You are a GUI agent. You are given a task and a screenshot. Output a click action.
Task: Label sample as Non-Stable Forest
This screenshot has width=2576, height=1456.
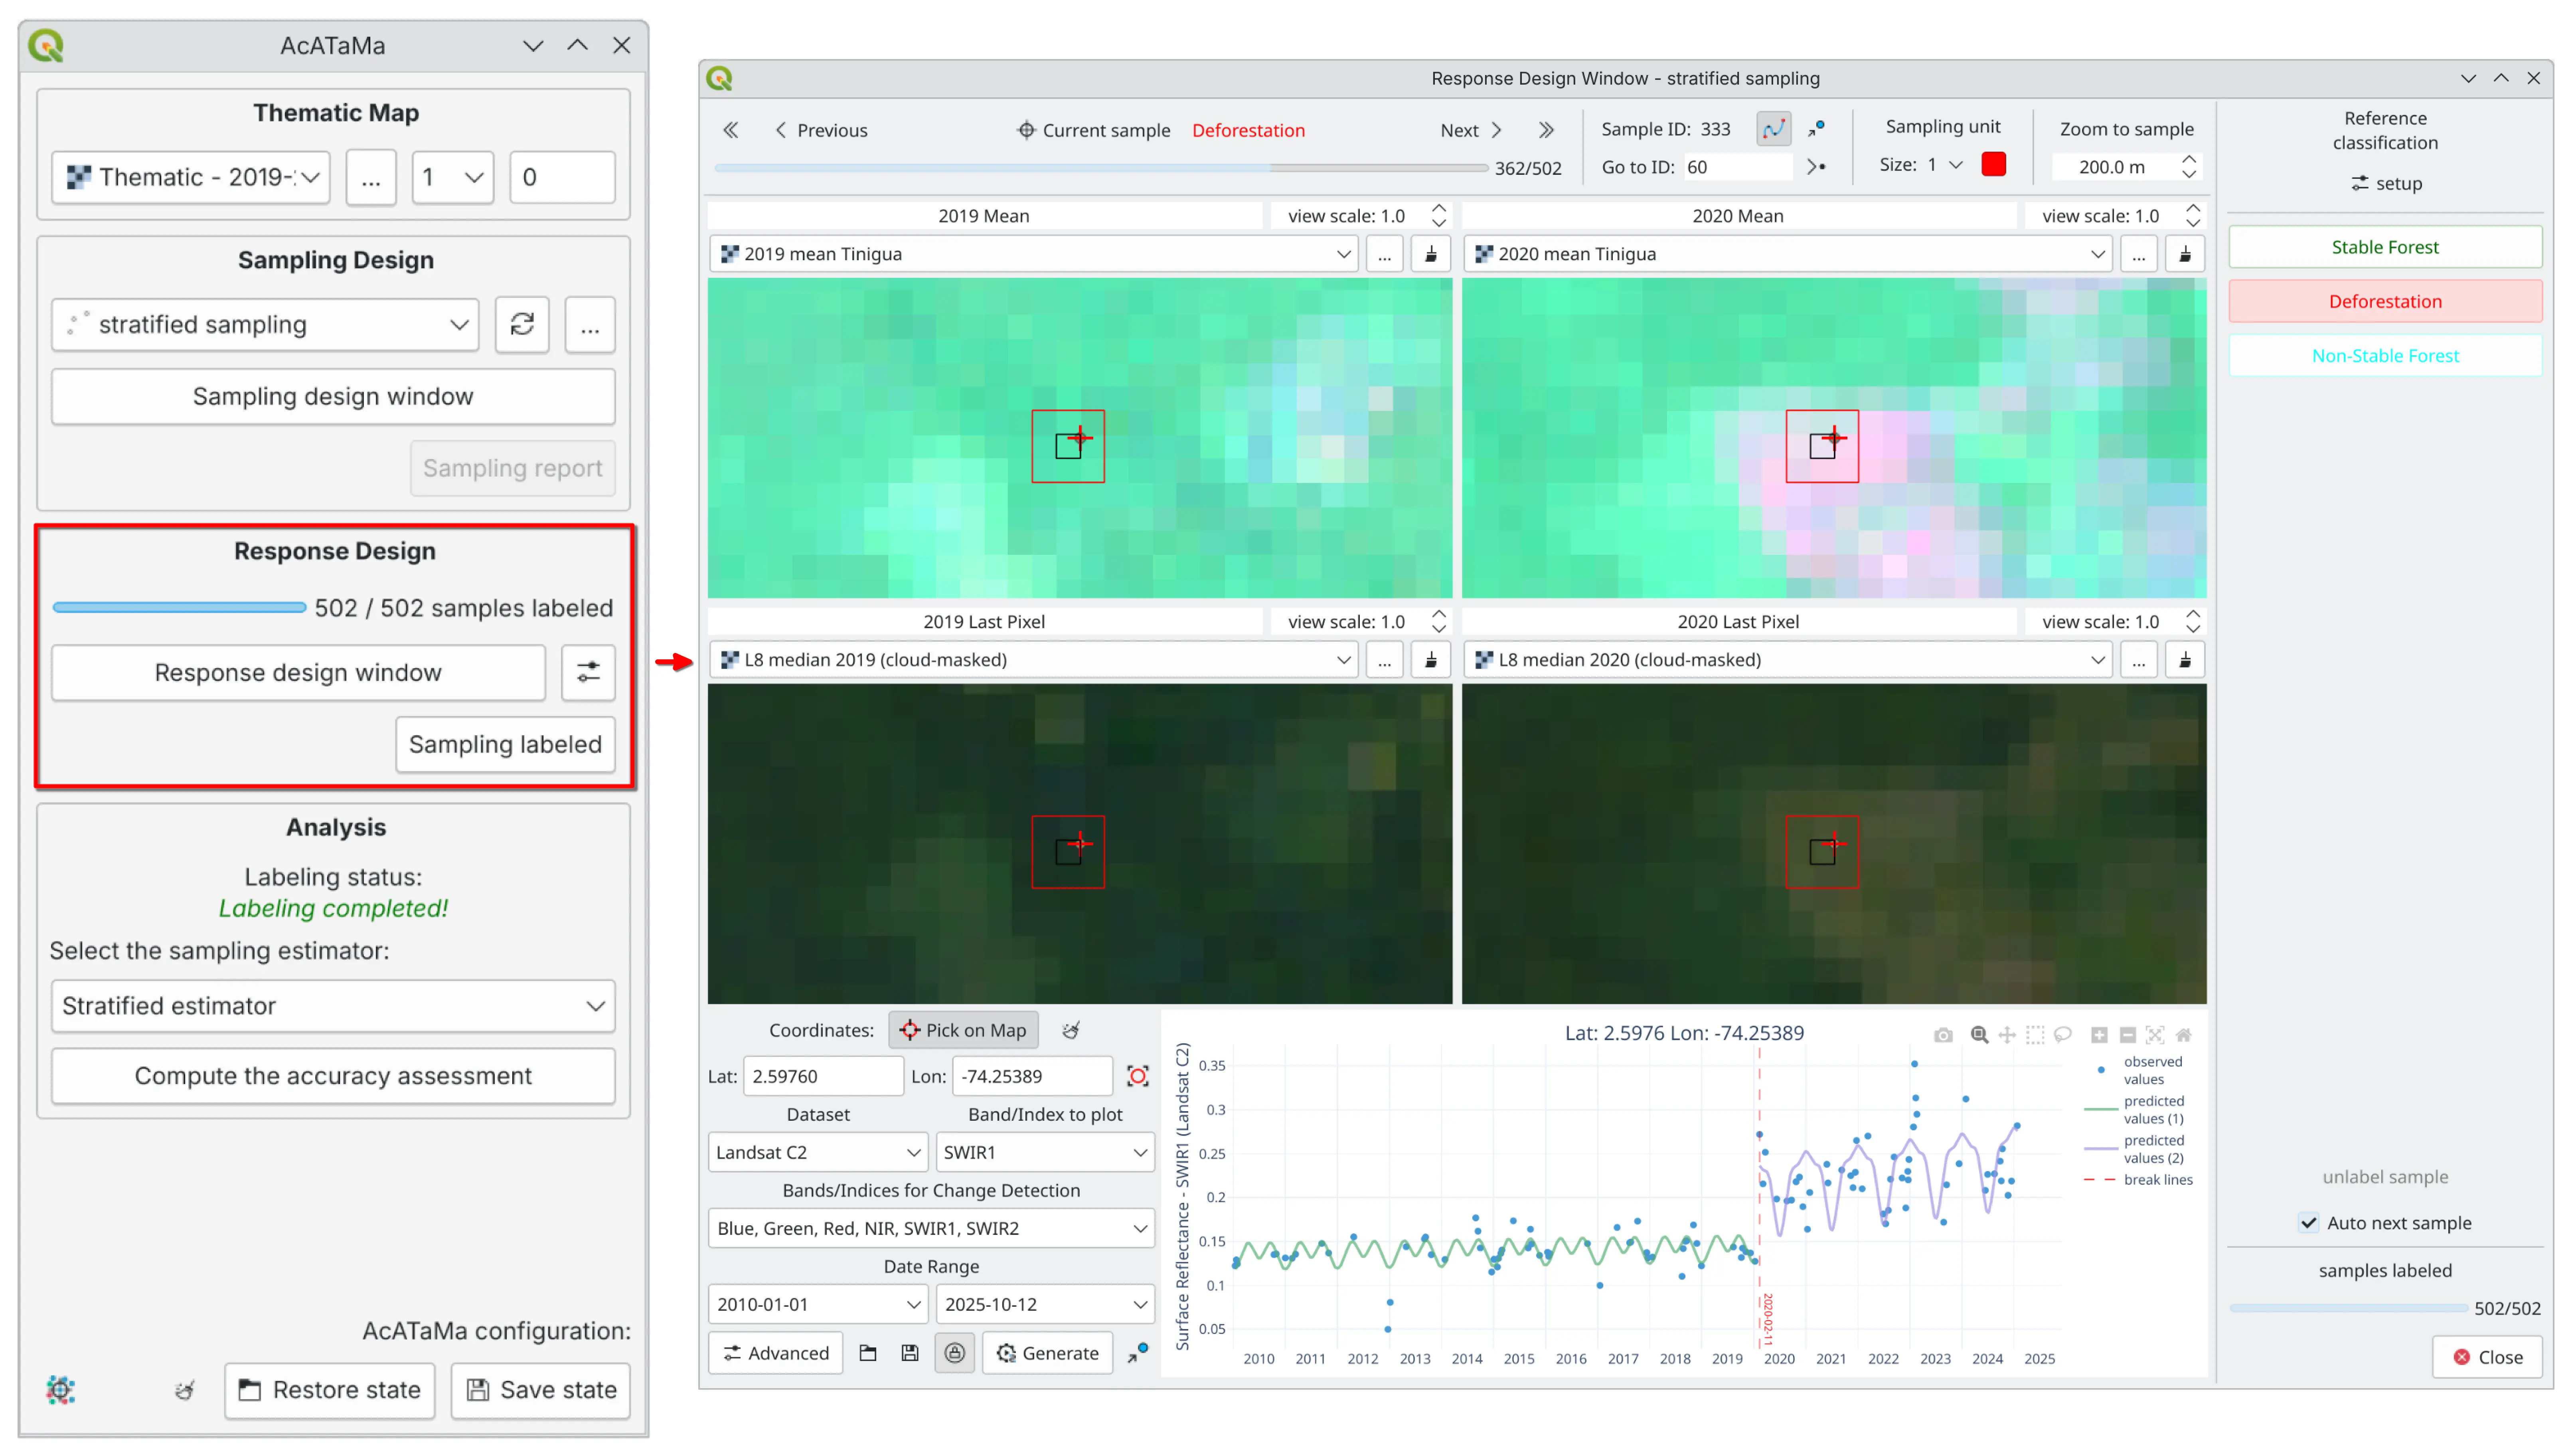[2384, 356]
